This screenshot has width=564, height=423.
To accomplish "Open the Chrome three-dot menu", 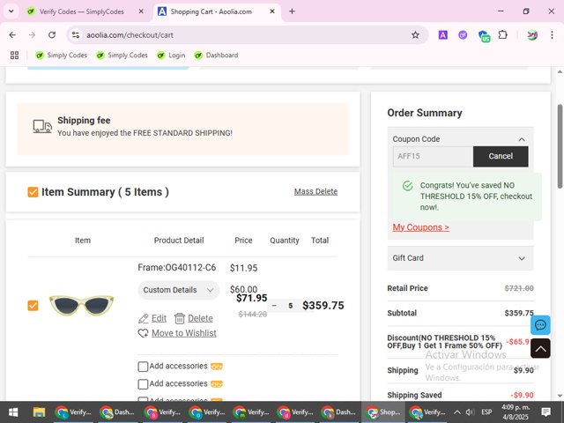I will tap(552, 35).
